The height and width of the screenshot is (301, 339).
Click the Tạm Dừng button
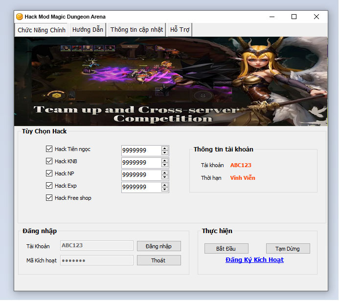288,249
